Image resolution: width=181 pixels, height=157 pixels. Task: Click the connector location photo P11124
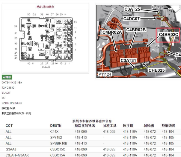(139, 41)
